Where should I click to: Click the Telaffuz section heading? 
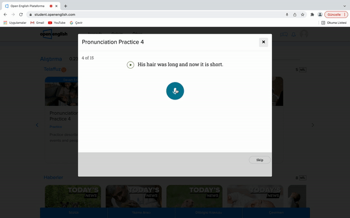click(x=52, y=69)
